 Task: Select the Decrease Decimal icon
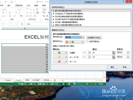pos(47,16)
